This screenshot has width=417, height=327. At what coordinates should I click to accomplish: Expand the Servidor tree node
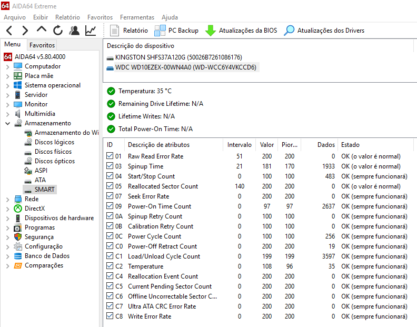8,95
